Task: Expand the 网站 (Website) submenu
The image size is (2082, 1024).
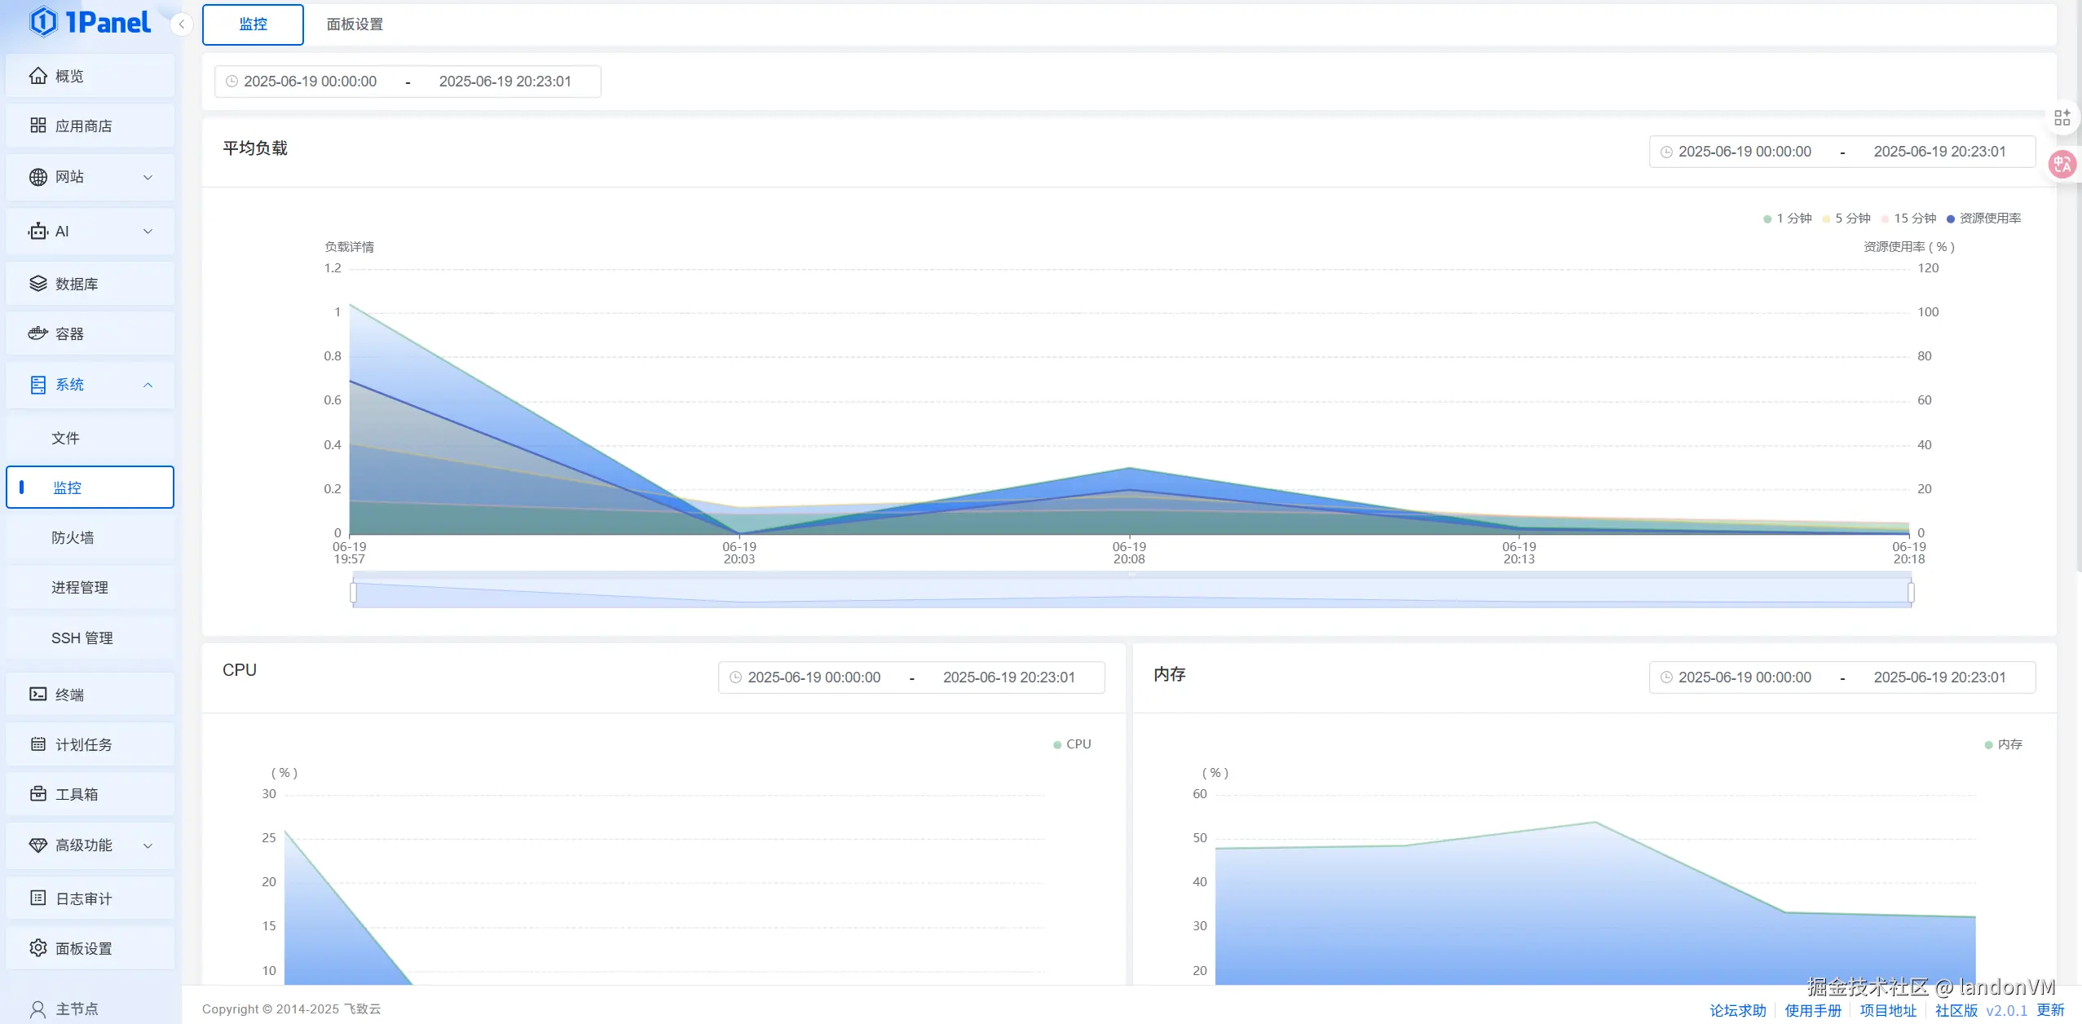Action: click(148, 177)
